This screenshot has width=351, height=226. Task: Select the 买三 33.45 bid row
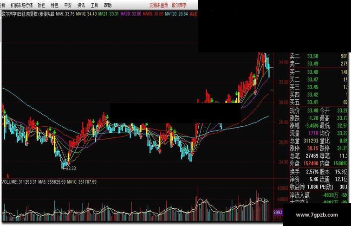click(319, 87)
